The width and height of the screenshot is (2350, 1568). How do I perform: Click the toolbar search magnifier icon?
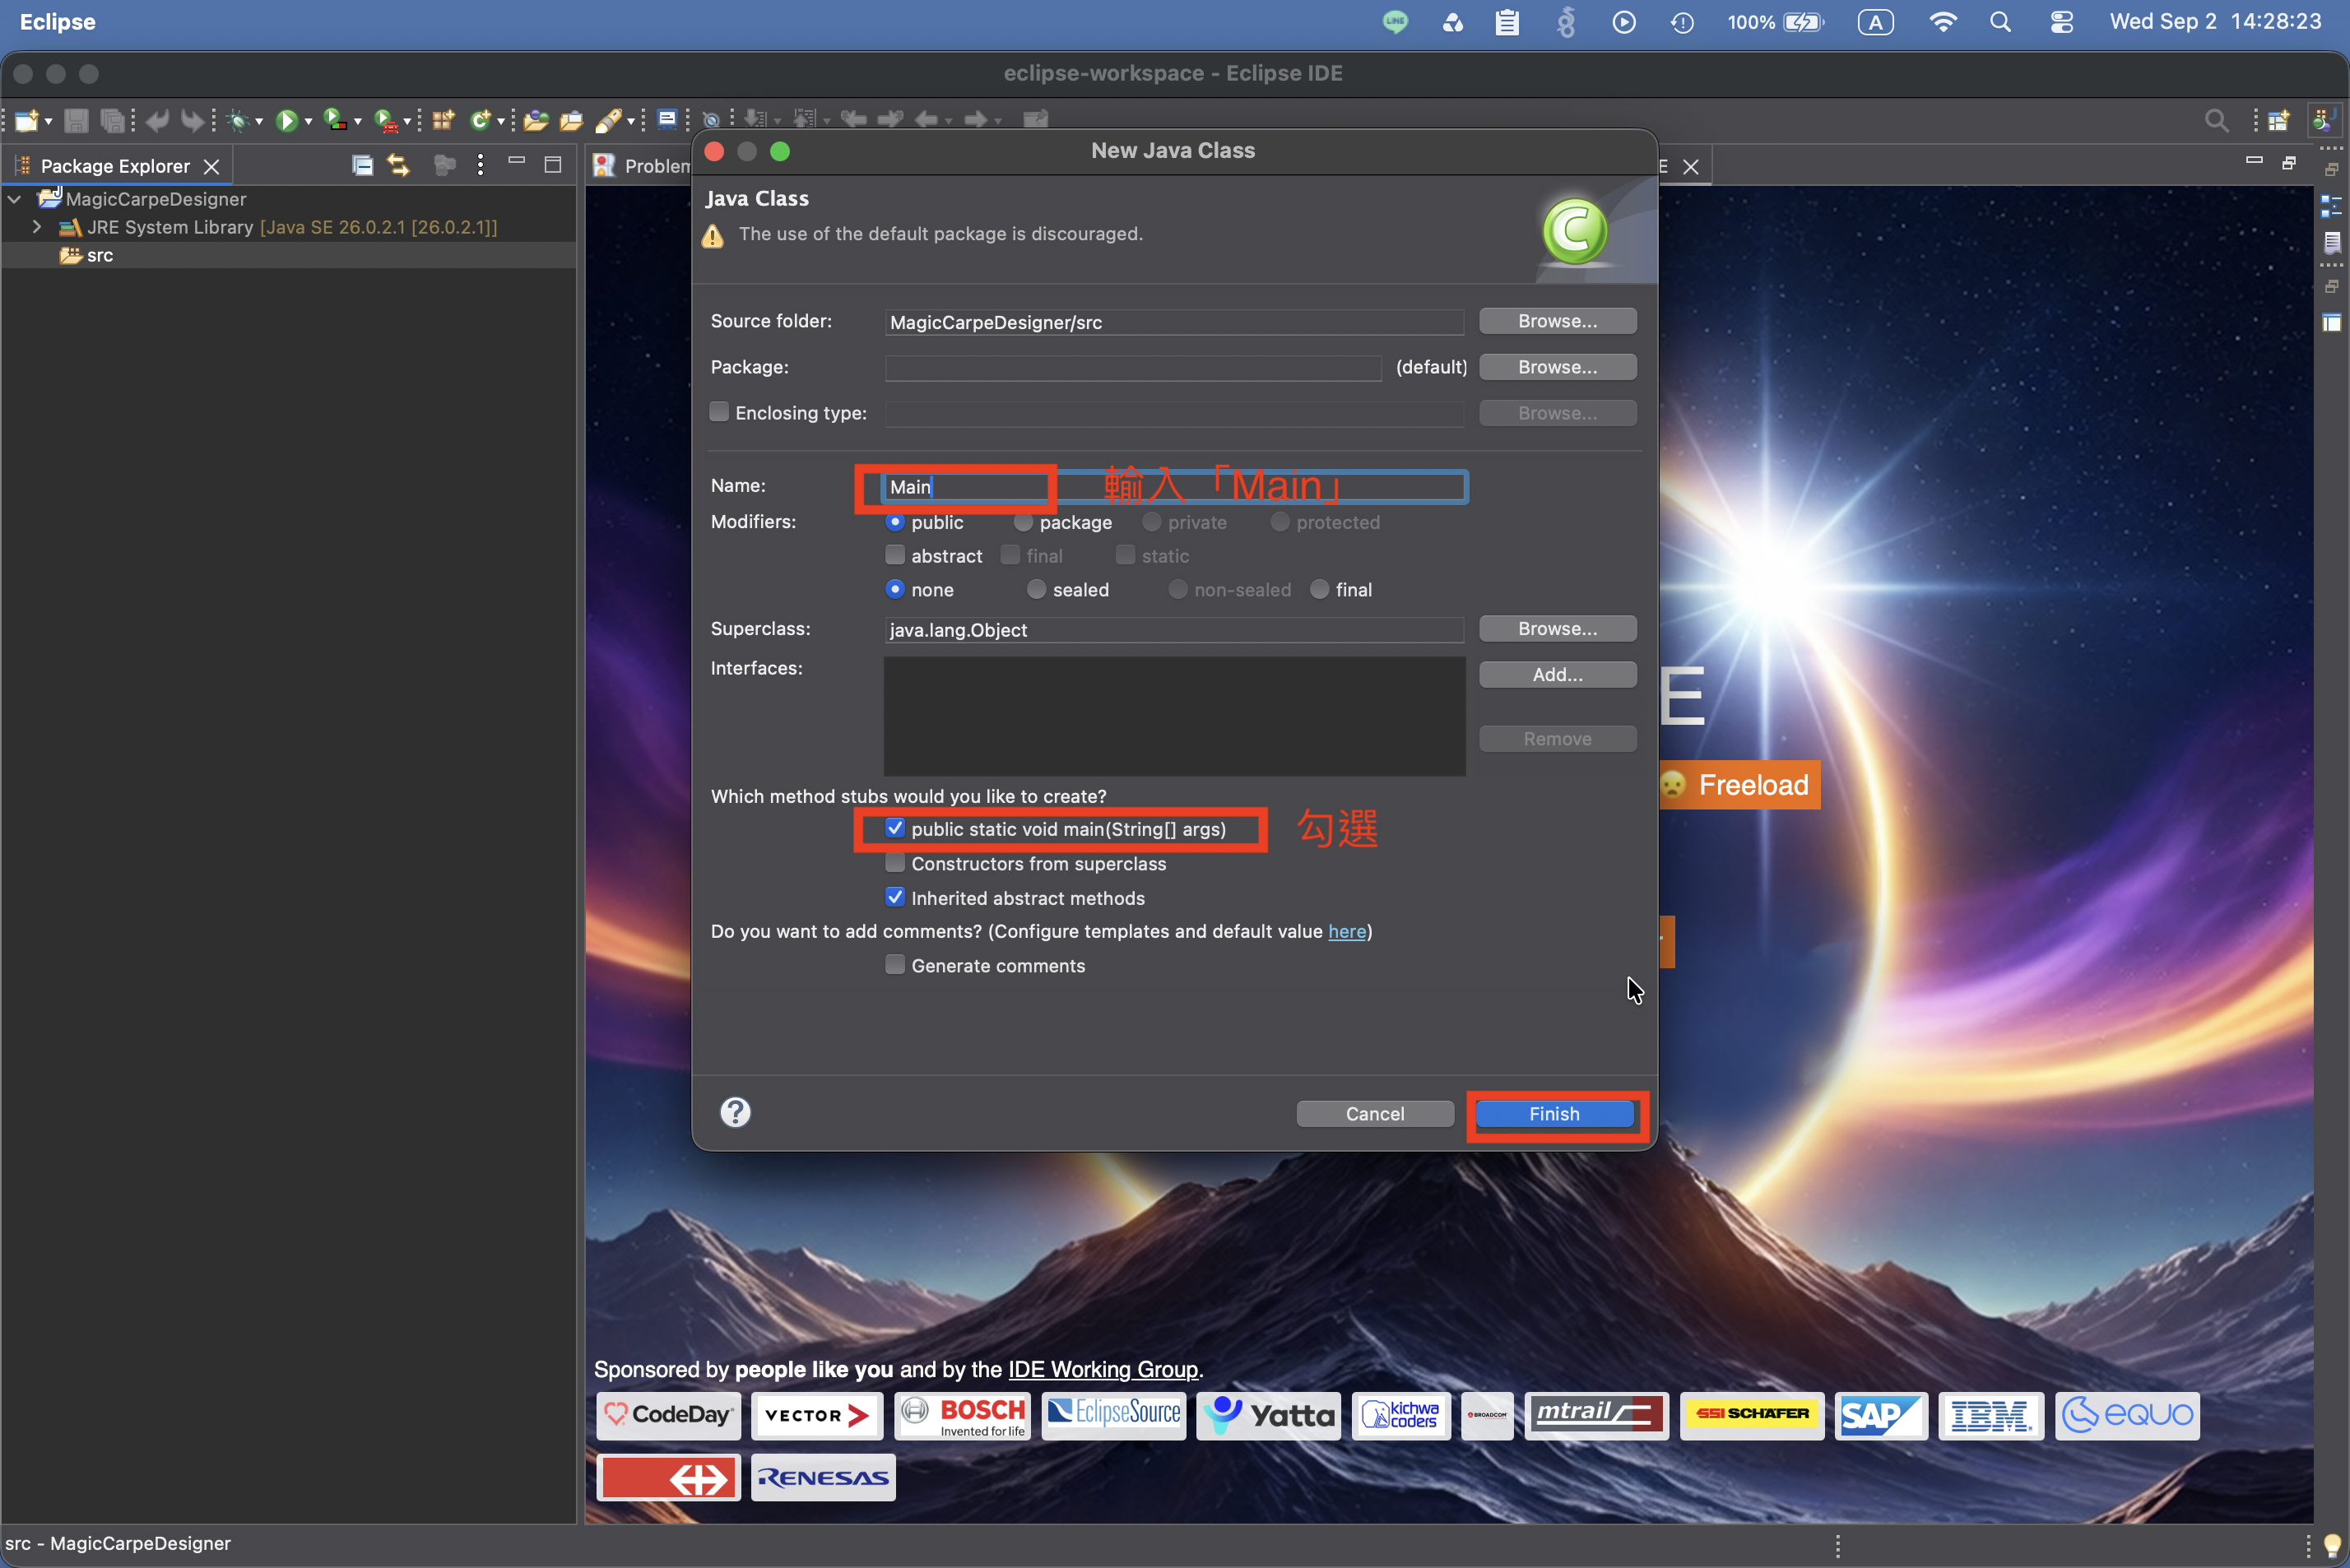point(2216,121)
